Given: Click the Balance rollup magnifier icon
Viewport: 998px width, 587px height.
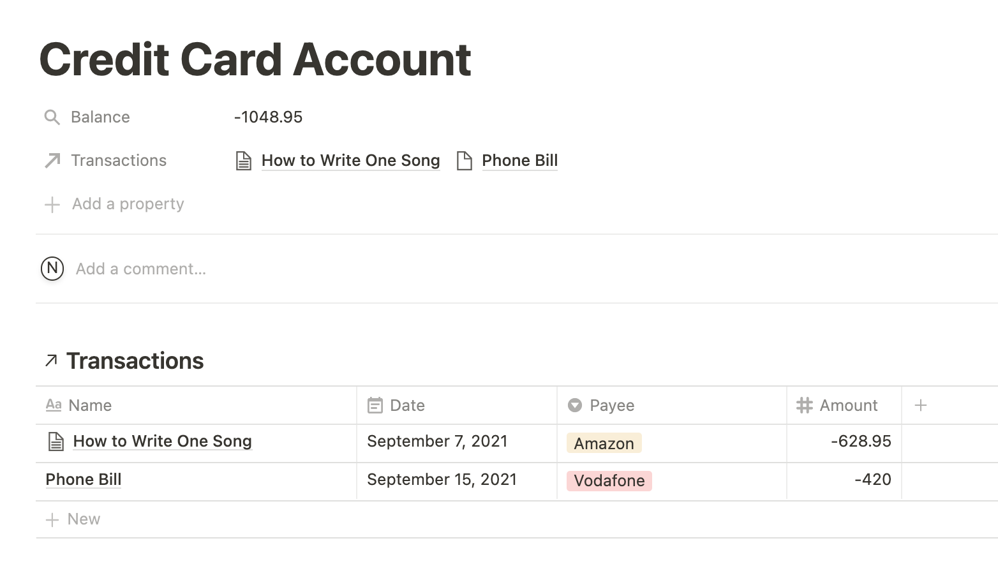Looking at the screenshot, I should [x=52, y=117].
